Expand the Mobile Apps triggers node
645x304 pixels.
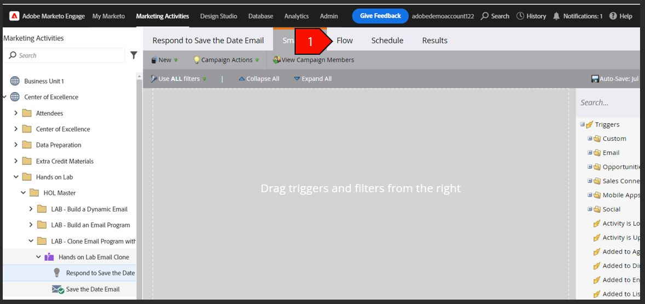[590, 195]
